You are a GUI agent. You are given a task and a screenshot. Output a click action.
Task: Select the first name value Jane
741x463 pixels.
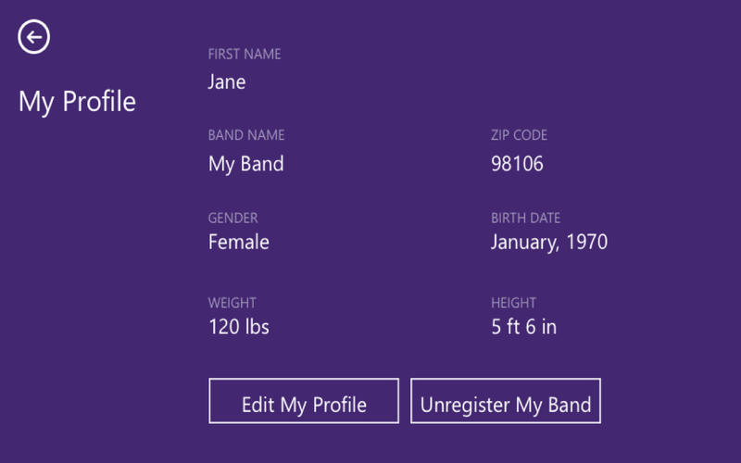[x=227, y=81]
